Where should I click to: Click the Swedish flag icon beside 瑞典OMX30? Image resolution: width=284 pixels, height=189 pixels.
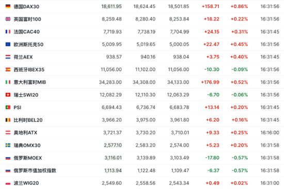tap(8, 145)
